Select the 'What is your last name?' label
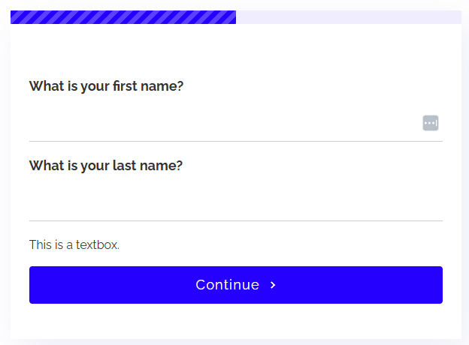This screenshot has height=345, width=469. pos(105,166)
